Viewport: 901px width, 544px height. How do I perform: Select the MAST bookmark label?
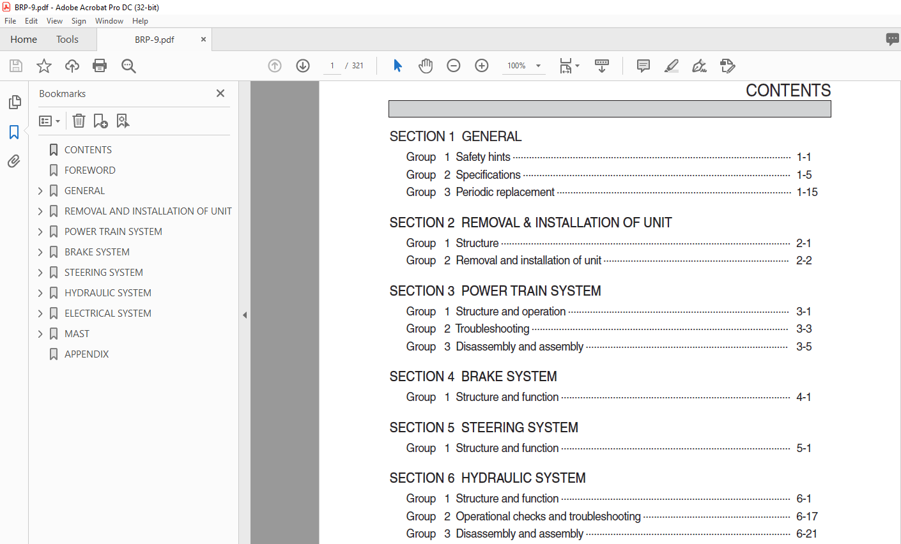(77, 334)
